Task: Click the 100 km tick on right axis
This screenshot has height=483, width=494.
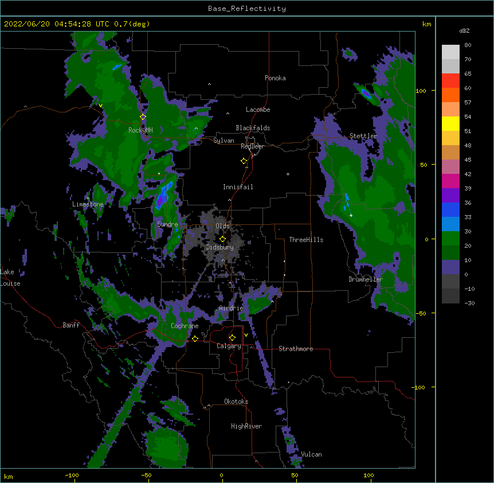Action: [421, 91]
